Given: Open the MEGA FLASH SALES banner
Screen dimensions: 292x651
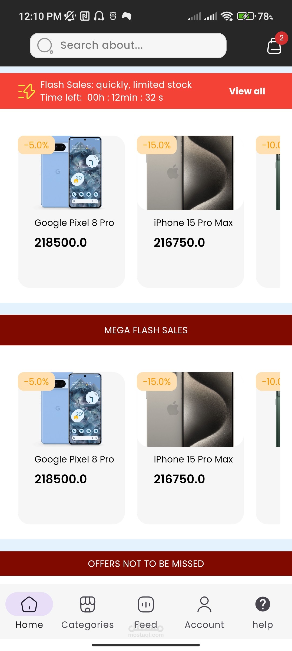Looking at the screenshot, I should pyautogui.click(x=146, y=330).
